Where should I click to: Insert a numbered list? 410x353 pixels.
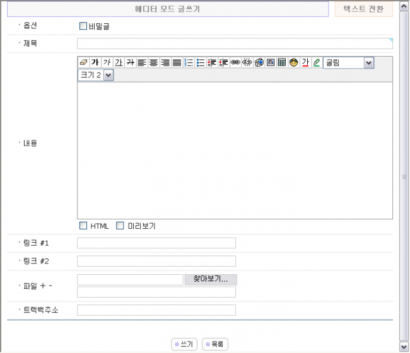pos(189,62)
